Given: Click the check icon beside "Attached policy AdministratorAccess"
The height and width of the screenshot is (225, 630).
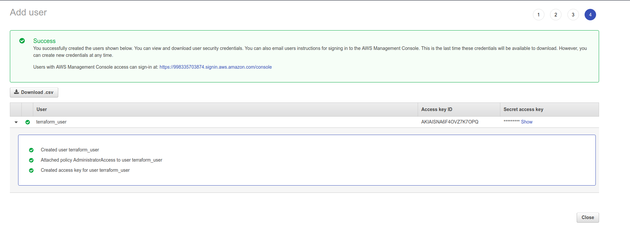Looking at the screenshot, I should coord(31,160).
